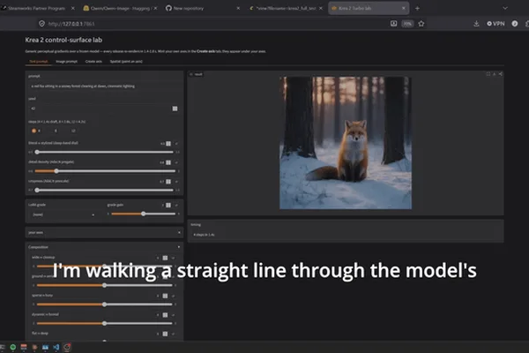This screenshot has width=529, height=353.
Task: Open the Create axis tab
Action: click(93, 62)
